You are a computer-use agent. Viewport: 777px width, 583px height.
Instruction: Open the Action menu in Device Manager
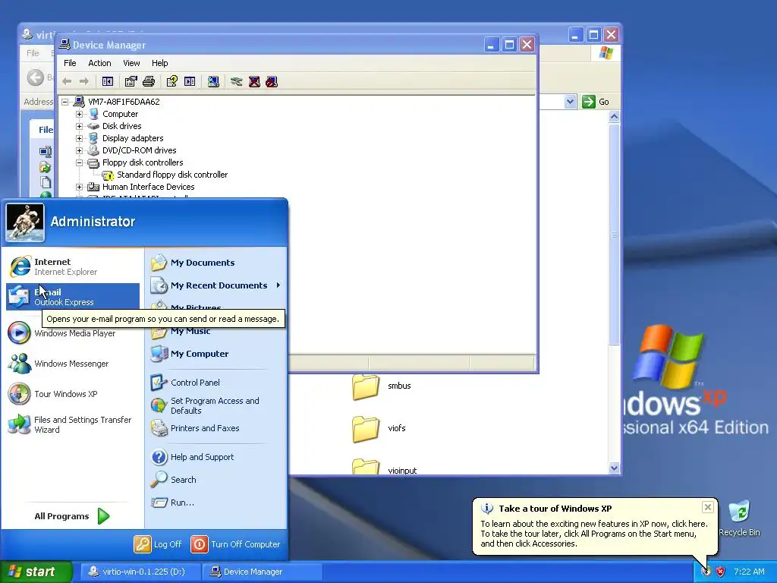(99, 63)
